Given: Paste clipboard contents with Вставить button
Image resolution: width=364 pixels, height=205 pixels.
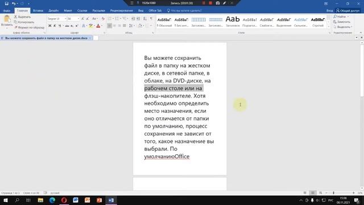Looking at the screenshot, I should (x=7, y=21).
